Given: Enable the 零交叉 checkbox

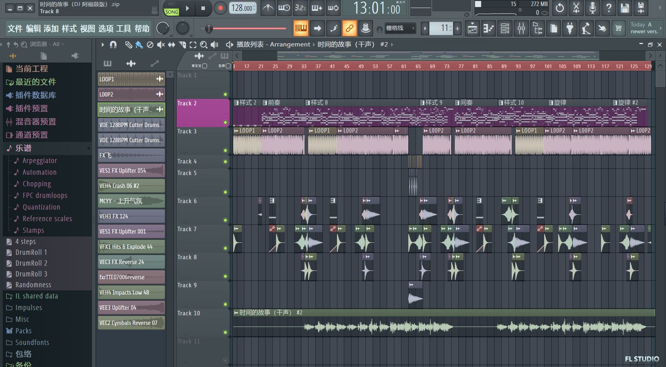Looking at the screenshot, I should click(x=204, y=66).
